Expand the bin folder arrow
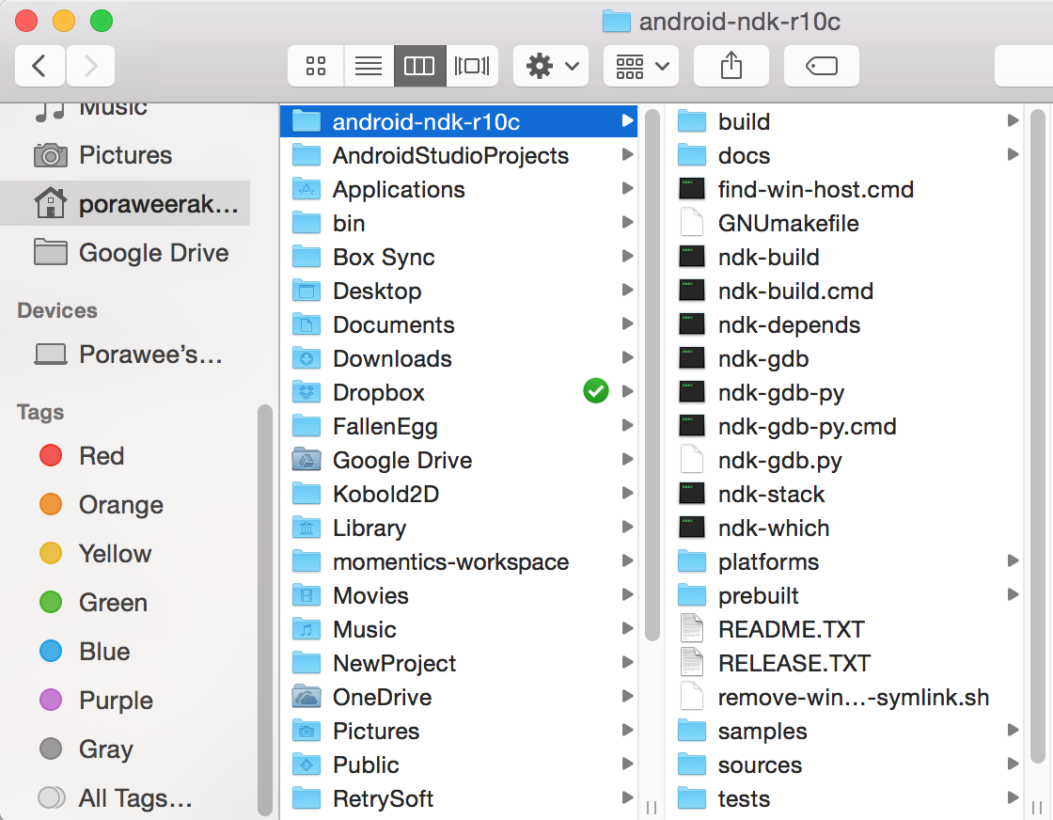Screen dimensions: 1053x820 (x=627, y=223)
